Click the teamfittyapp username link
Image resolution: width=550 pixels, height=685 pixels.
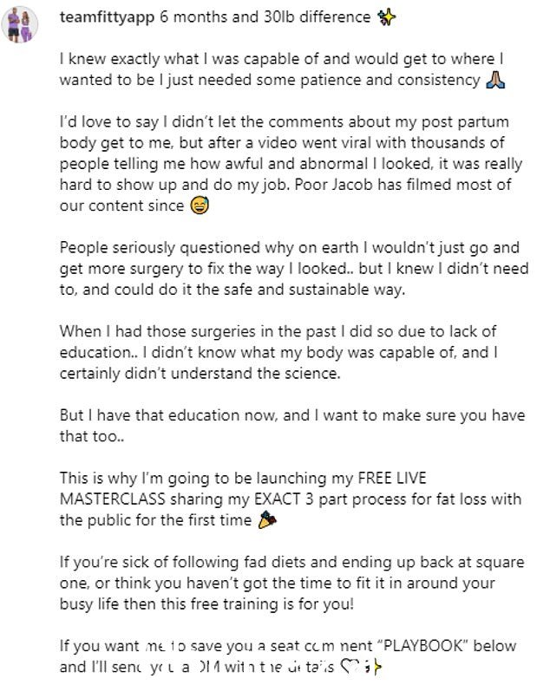(107, 17)
